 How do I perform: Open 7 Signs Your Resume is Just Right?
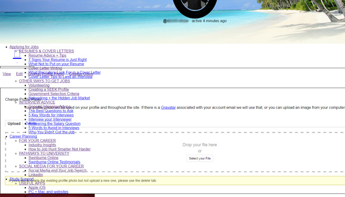point(57,60)
